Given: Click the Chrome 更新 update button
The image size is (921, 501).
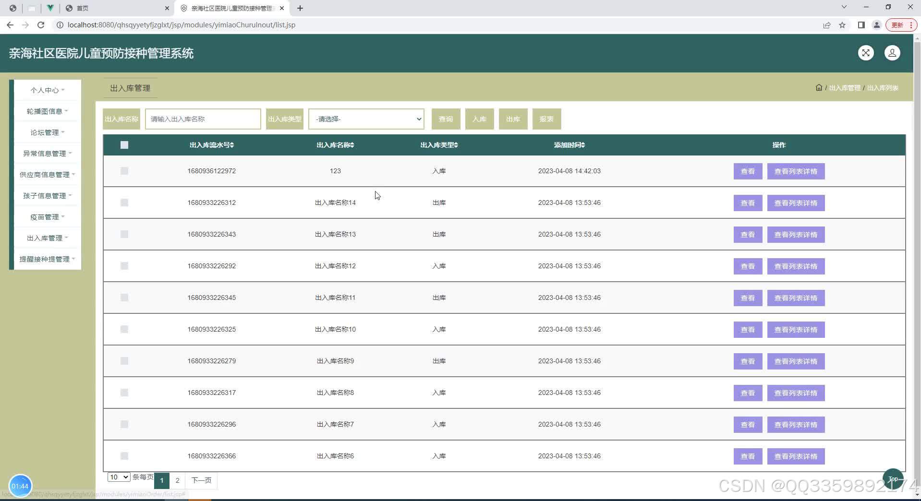Looking at the screenshot, I should pos(901,25).
